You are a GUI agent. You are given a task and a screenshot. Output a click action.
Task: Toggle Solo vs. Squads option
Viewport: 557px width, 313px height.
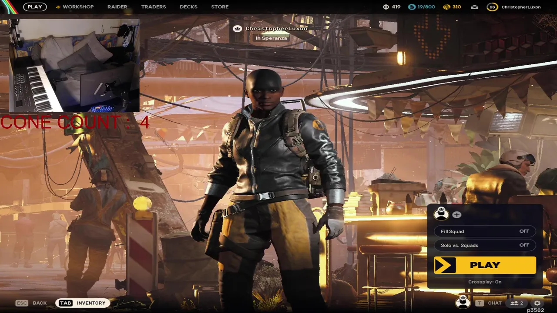pyautogui.click(x=485, y=245)
